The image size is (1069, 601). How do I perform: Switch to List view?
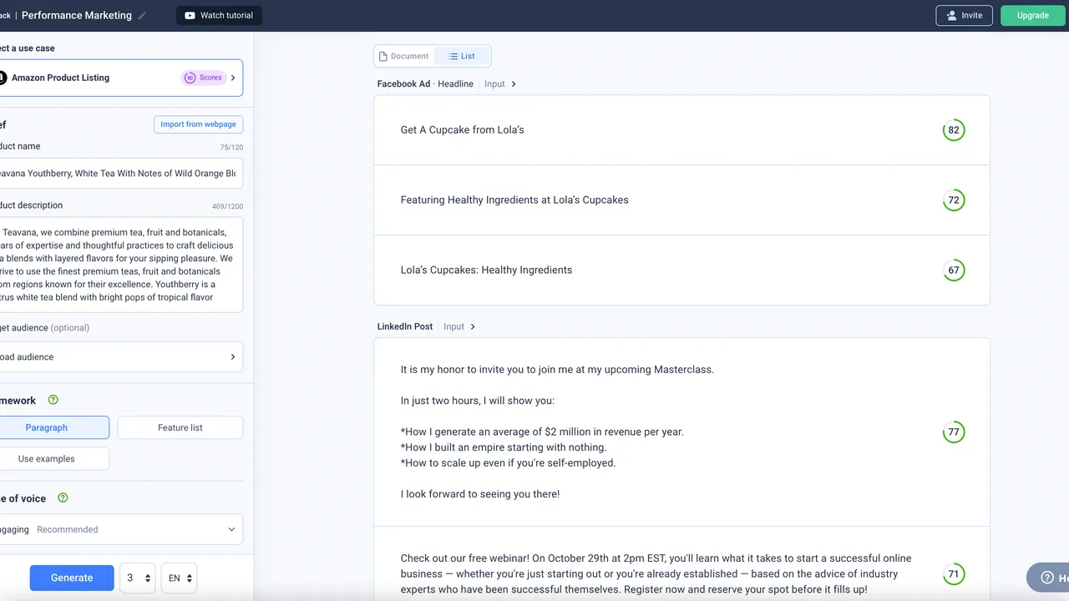(462, 56)
